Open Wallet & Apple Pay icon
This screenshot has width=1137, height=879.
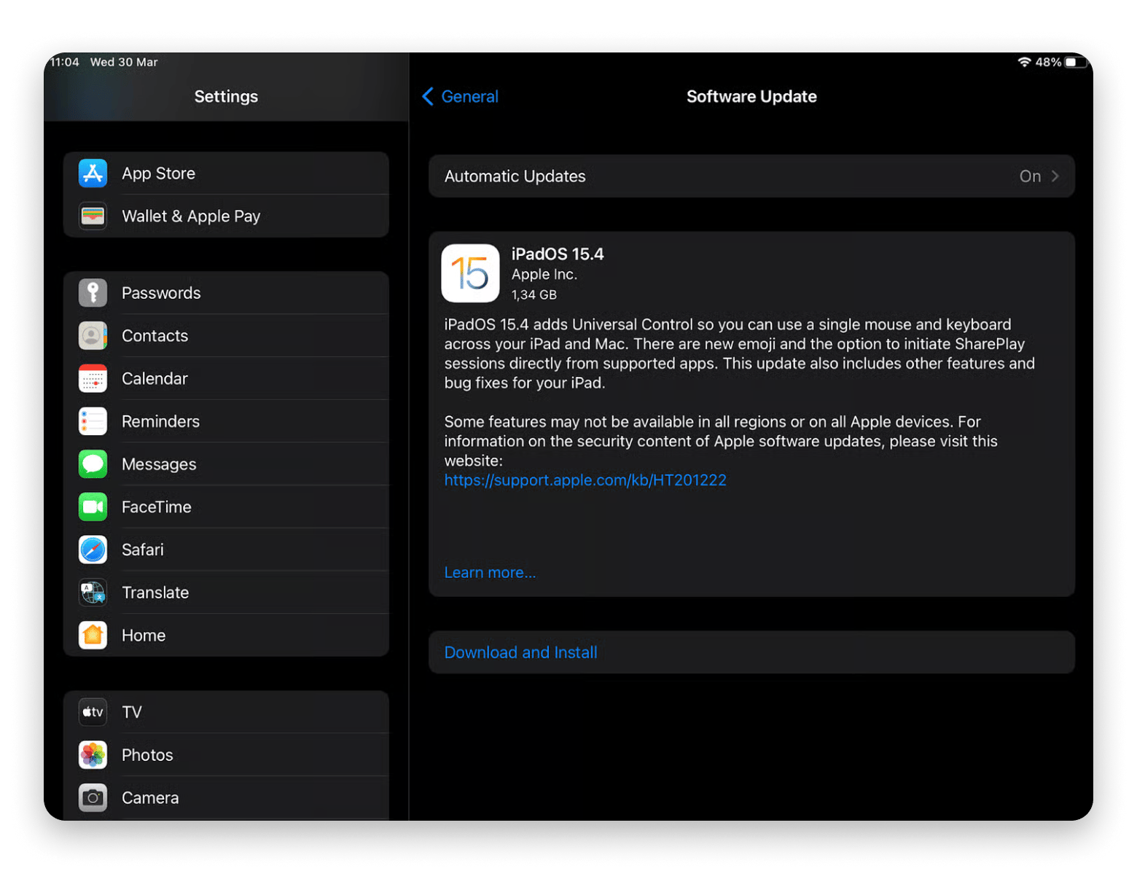click(93, 216)
